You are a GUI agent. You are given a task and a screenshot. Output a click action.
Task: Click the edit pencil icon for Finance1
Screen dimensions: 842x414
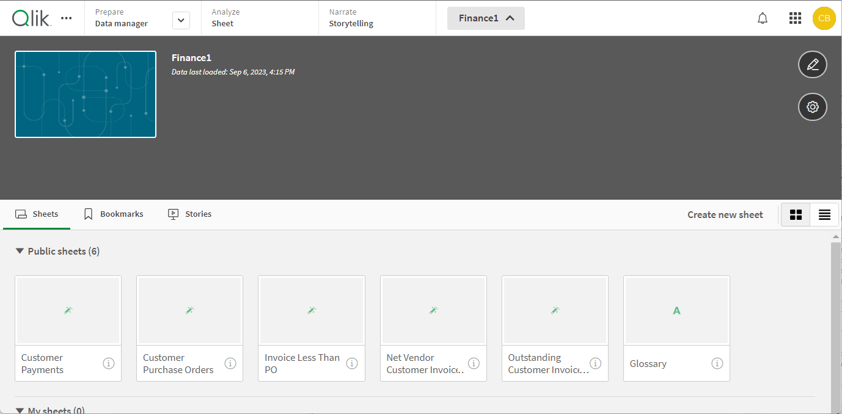click(x=812, y=64)
